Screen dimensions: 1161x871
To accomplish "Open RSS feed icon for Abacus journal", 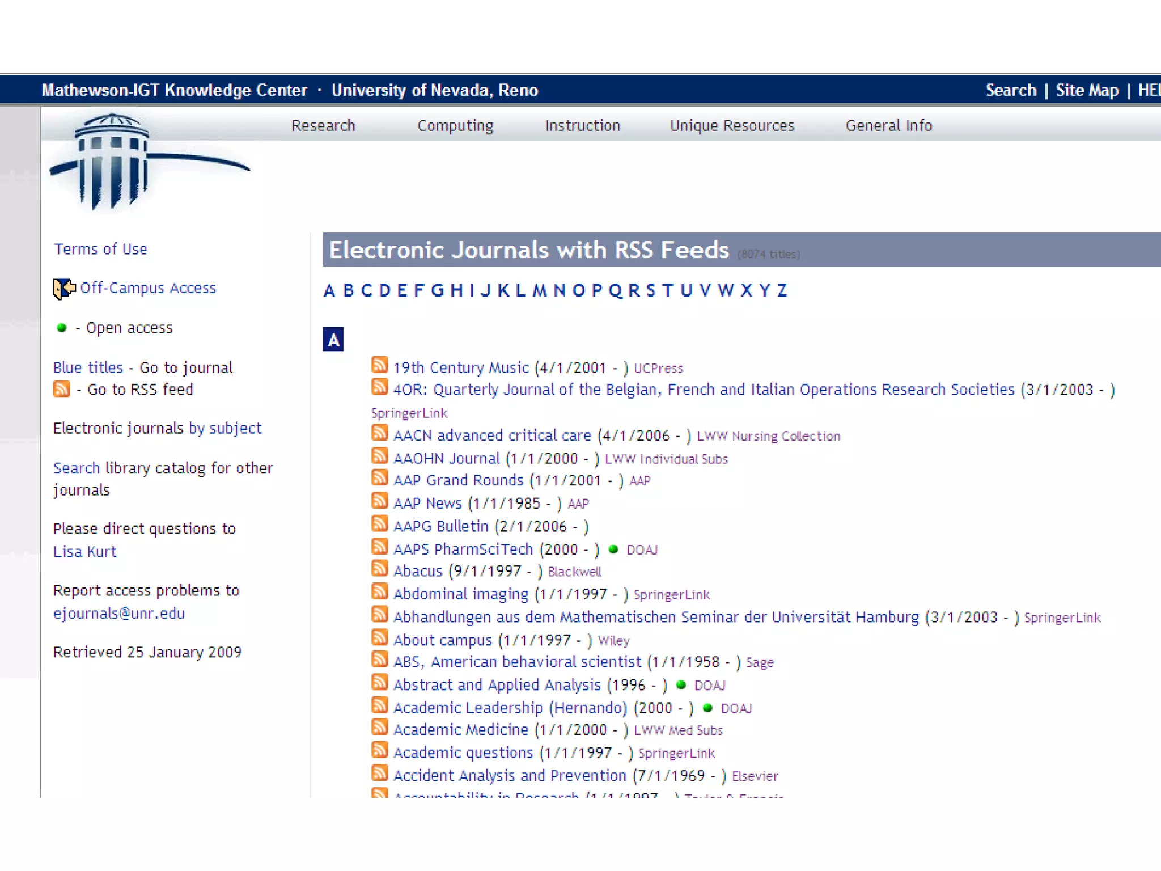I will pyautogui.click(x=379, y=568).
